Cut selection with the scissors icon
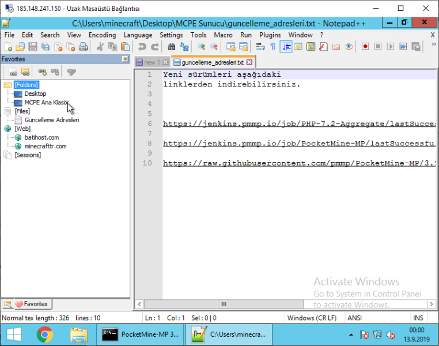This screenshot has width=439, height=346. 100,47
